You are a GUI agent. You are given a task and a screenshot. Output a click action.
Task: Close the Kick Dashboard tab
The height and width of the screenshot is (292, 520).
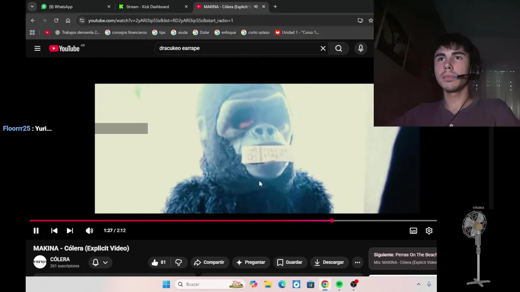tap(186, 6)
